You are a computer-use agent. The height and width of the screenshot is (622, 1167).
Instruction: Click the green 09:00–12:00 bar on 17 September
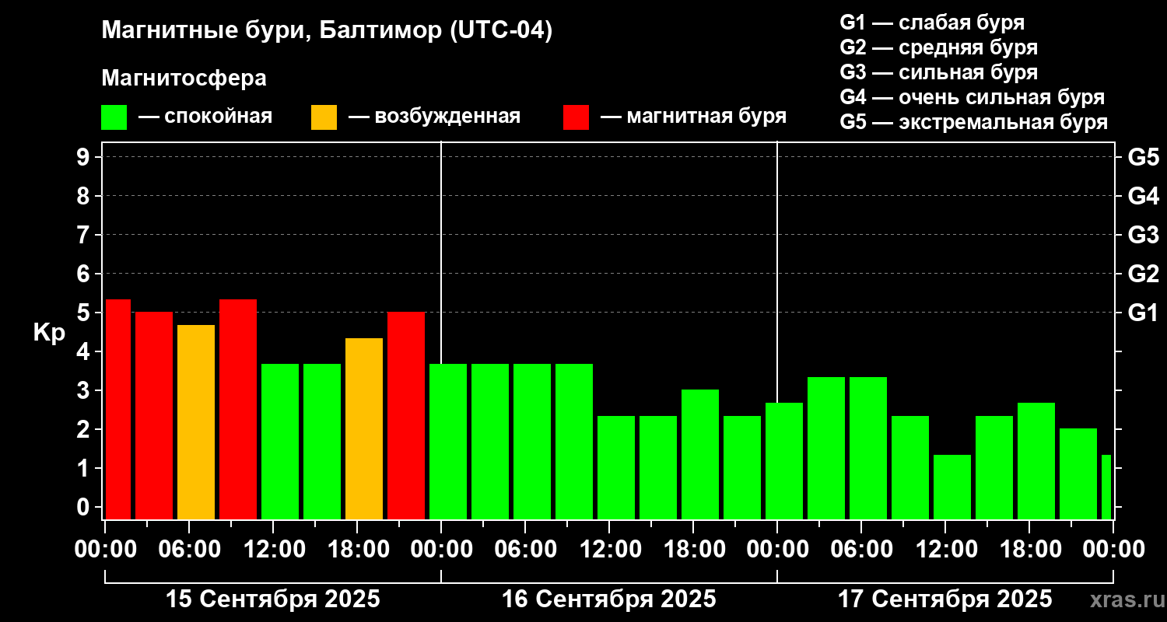coord(910,467)
